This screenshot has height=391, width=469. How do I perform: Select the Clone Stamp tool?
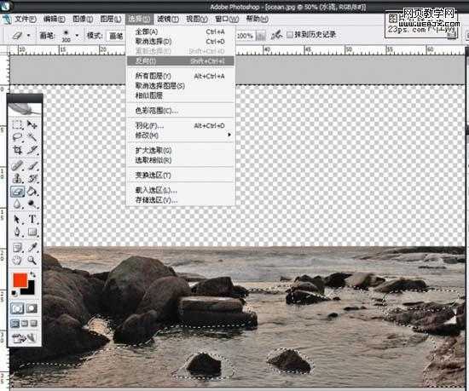(x=17, y=178)
